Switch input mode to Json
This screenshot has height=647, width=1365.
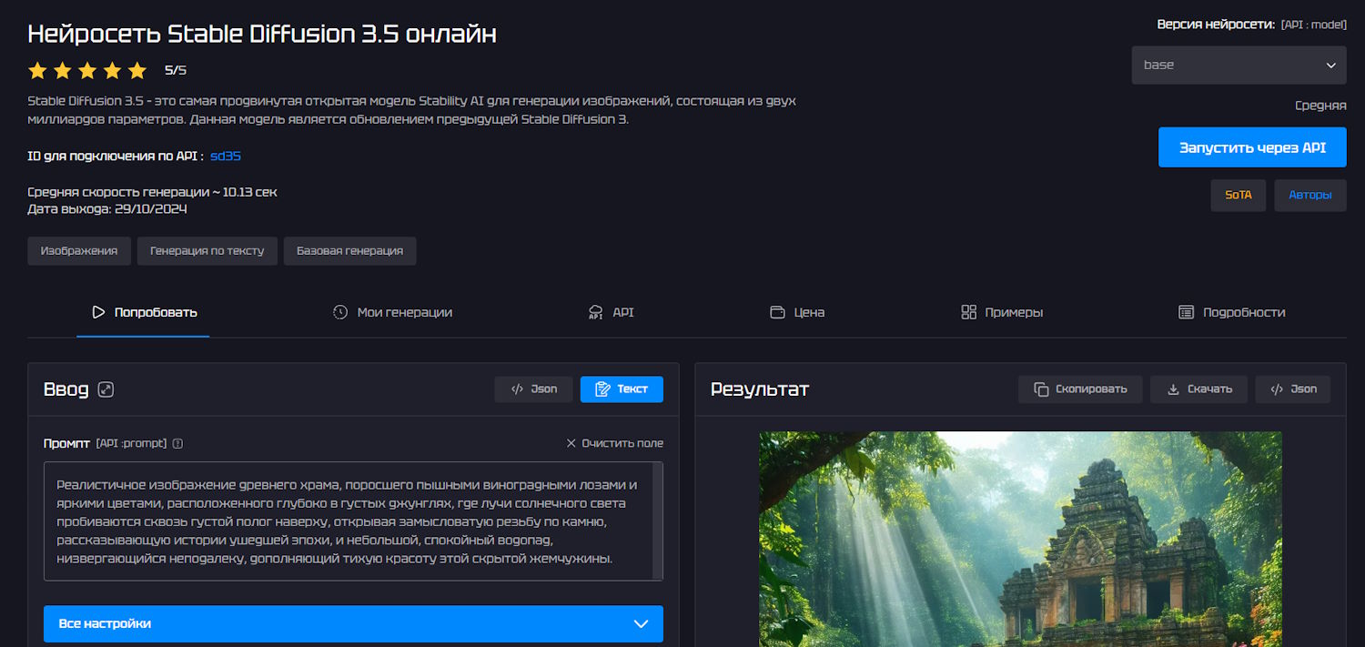(533, 389)
